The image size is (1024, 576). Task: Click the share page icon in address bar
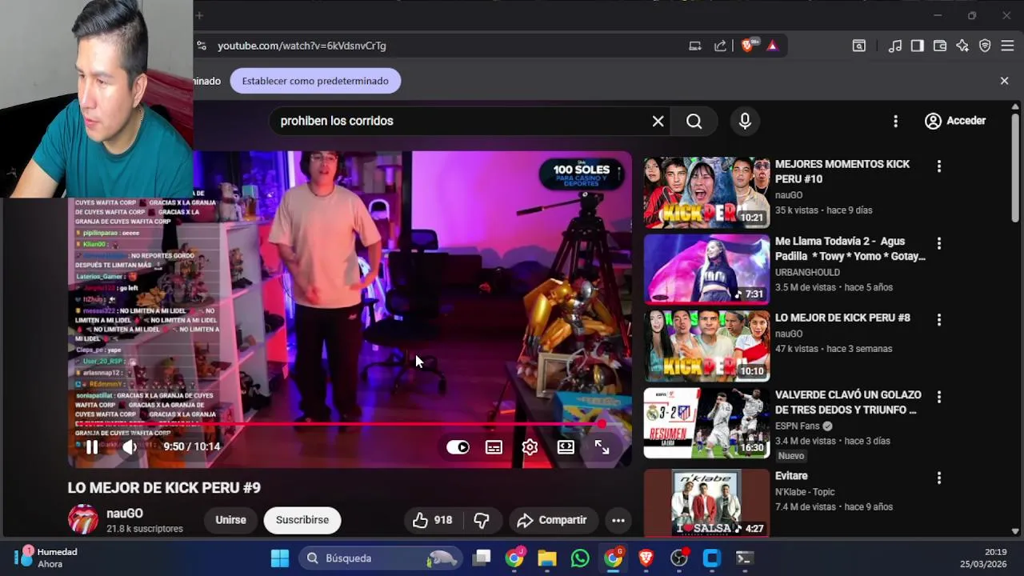[720, 46]
